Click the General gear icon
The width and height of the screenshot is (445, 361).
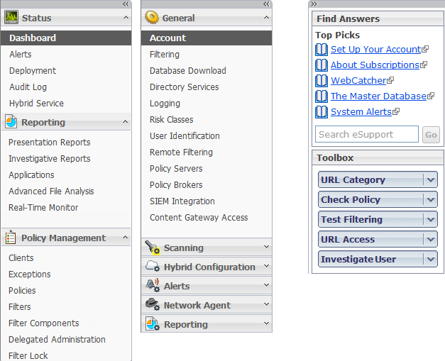pyautogui.click(x=152, y=17)
